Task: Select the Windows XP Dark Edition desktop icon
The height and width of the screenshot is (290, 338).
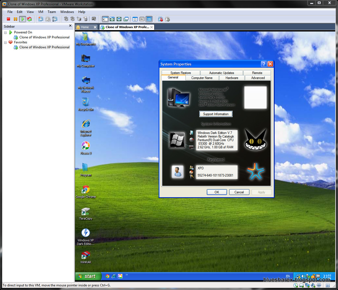Action: [86, 237]
